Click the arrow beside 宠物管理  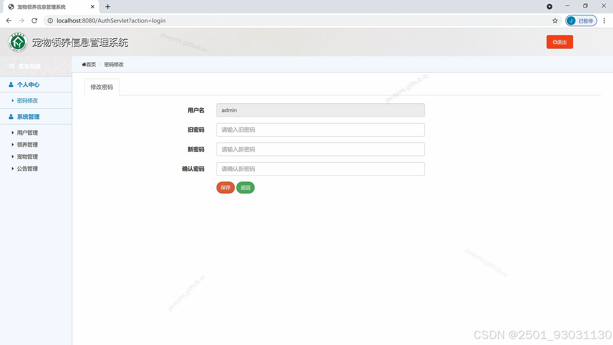[12, 157]
